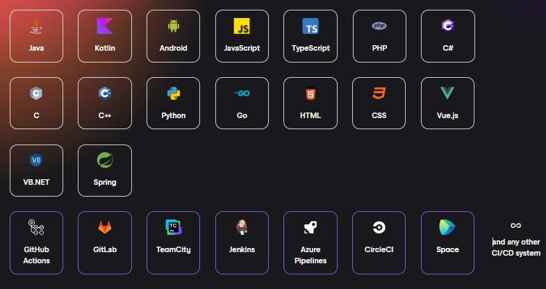The width and height of the screenshot is (546, 289).
Task: Click 'and any other CI/CD system' text
Action: click(x=516, y=247)
